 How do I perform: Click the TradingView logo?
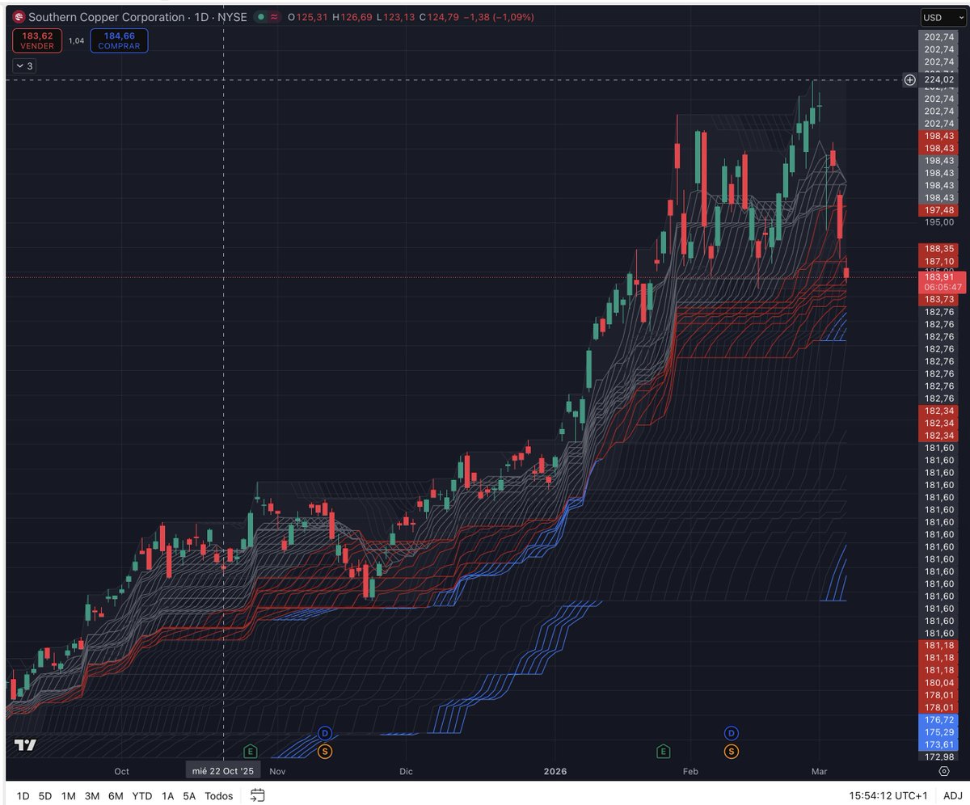point(25,745)
